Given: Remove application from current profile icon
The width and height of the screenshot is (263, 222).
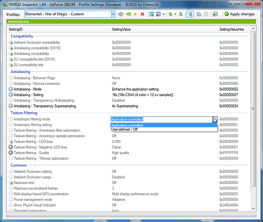Looking at the screenshot, I should (x=158, y=14).
